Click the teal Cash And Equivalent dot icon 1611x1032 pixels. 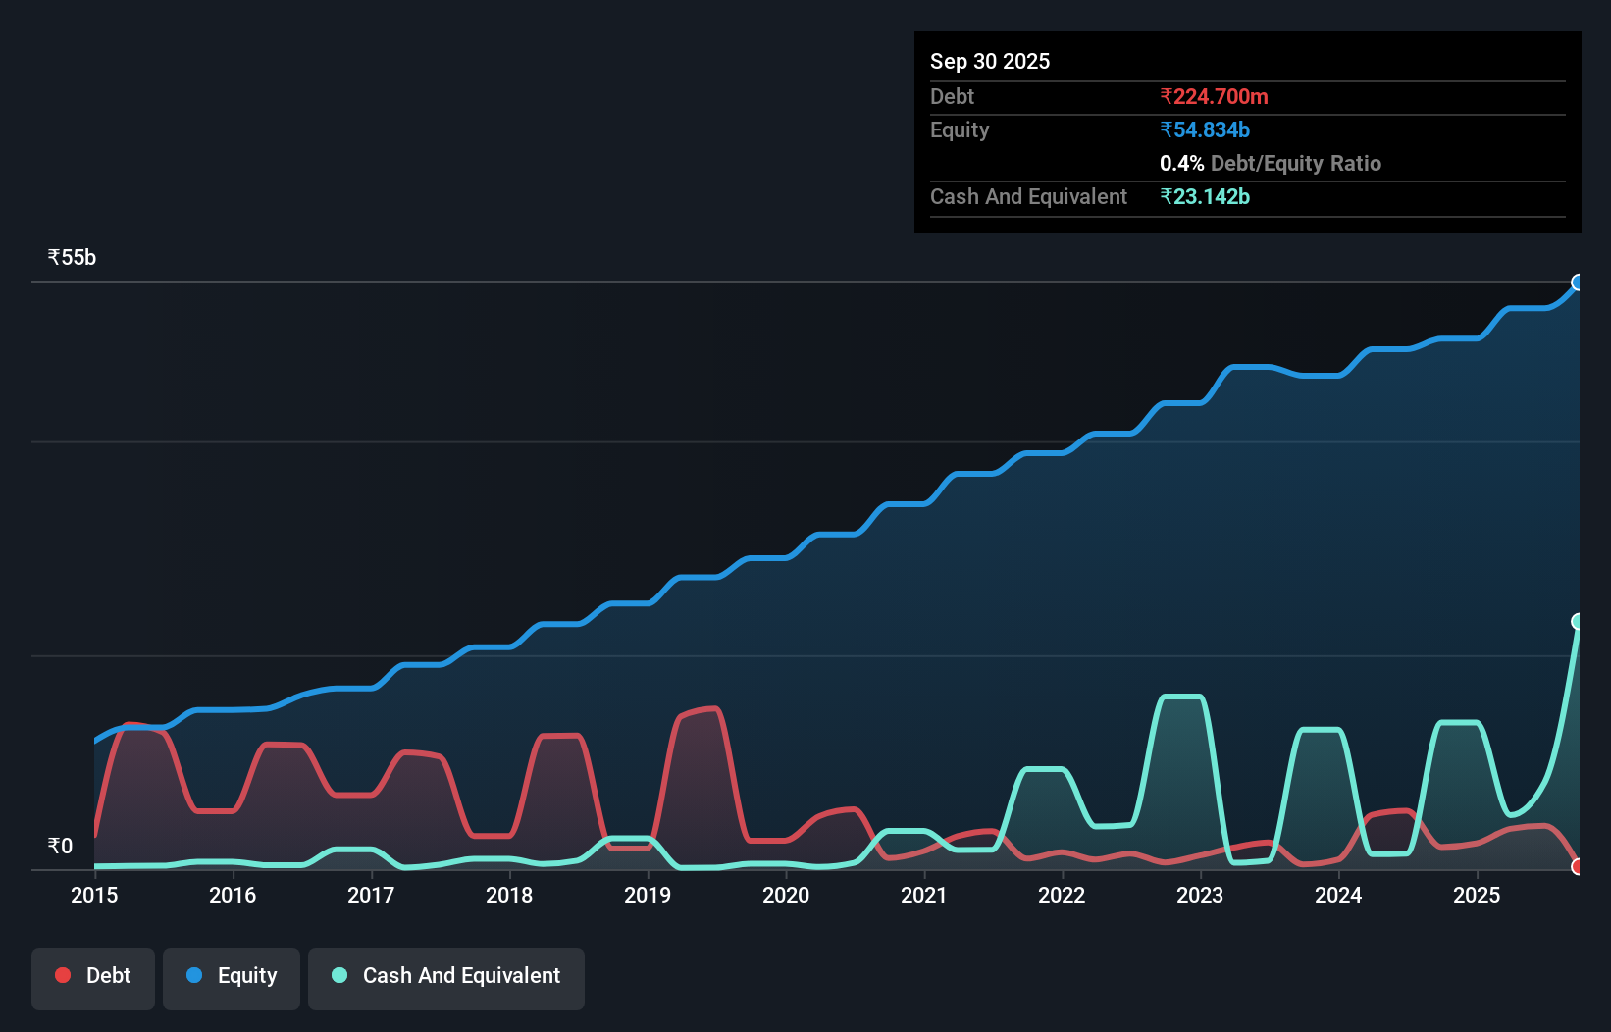coord(338,975)
